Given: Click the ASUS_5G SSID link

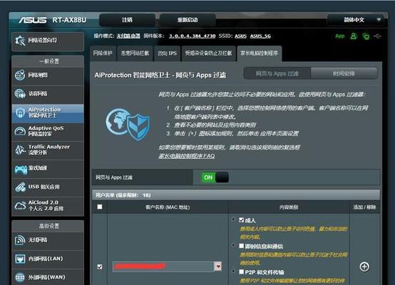Looking at the screenshot, I should pyautogui.click(x=260, y=36).
